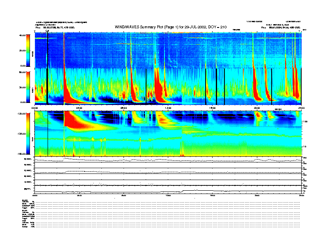The height and width of the screenshot is (251, 325).
Task: Click the 24:00 label under the RAD1 panel
Action: point(301,108)
